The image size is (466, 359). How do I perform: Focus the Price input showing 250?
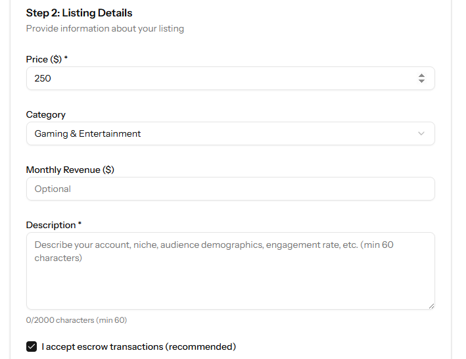[231, 78]
